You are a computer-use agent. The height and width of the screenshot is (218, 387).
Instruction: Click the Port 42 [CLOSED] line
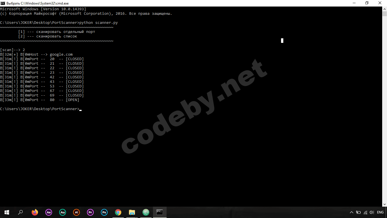(42, 77)
